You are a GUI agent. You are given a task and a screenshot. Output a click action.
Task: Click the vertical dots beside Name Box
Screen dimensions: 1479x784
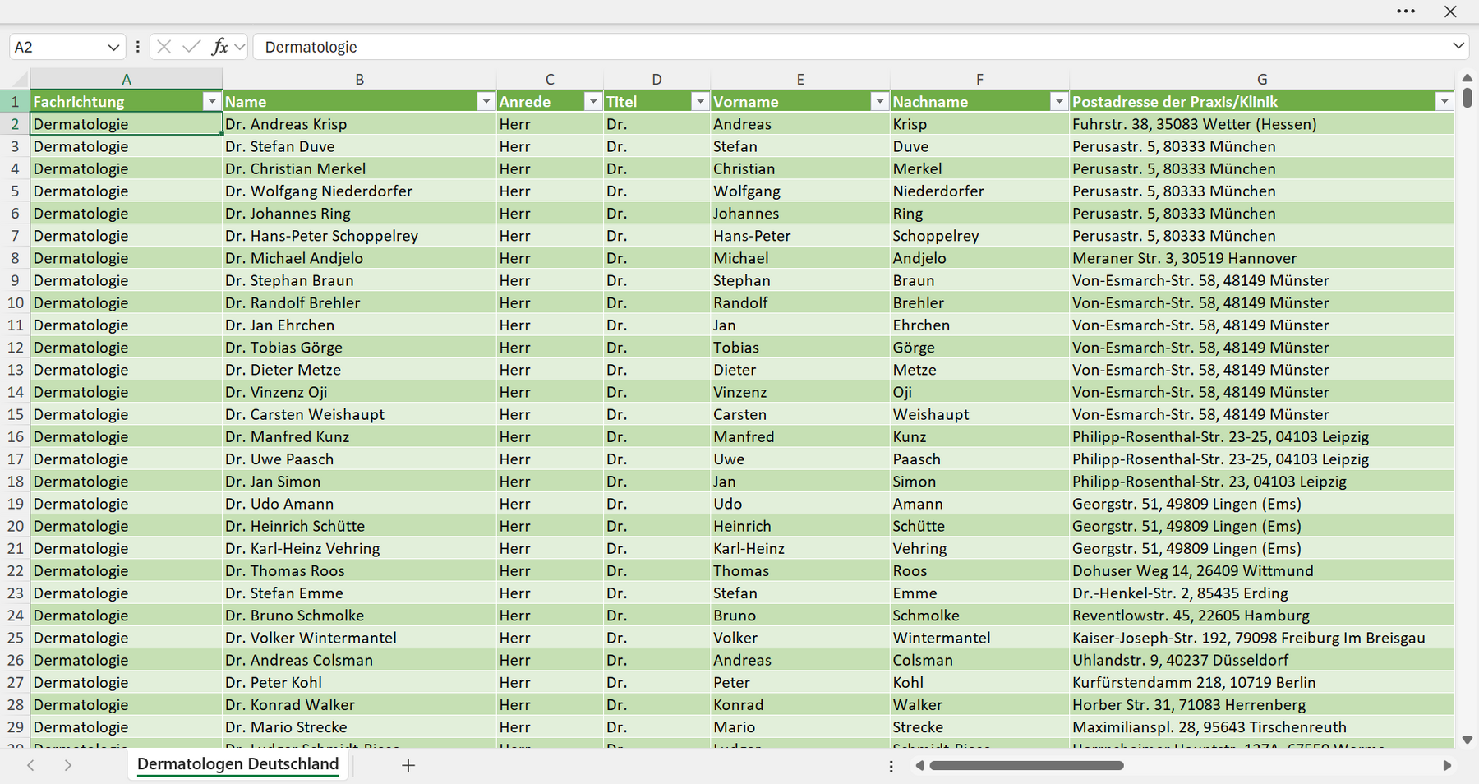[137, 47]
